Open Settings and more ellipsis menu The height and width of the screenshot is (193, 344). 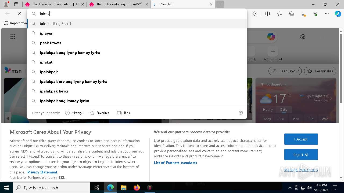click(327, 14)
